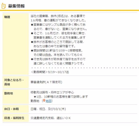Click the text 交通費規定内支給、週払いOK
This screenshot has height=126, width=139.
(50, 118)
